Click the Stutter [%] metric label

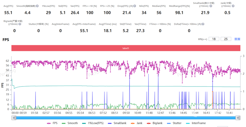point(39,24)
